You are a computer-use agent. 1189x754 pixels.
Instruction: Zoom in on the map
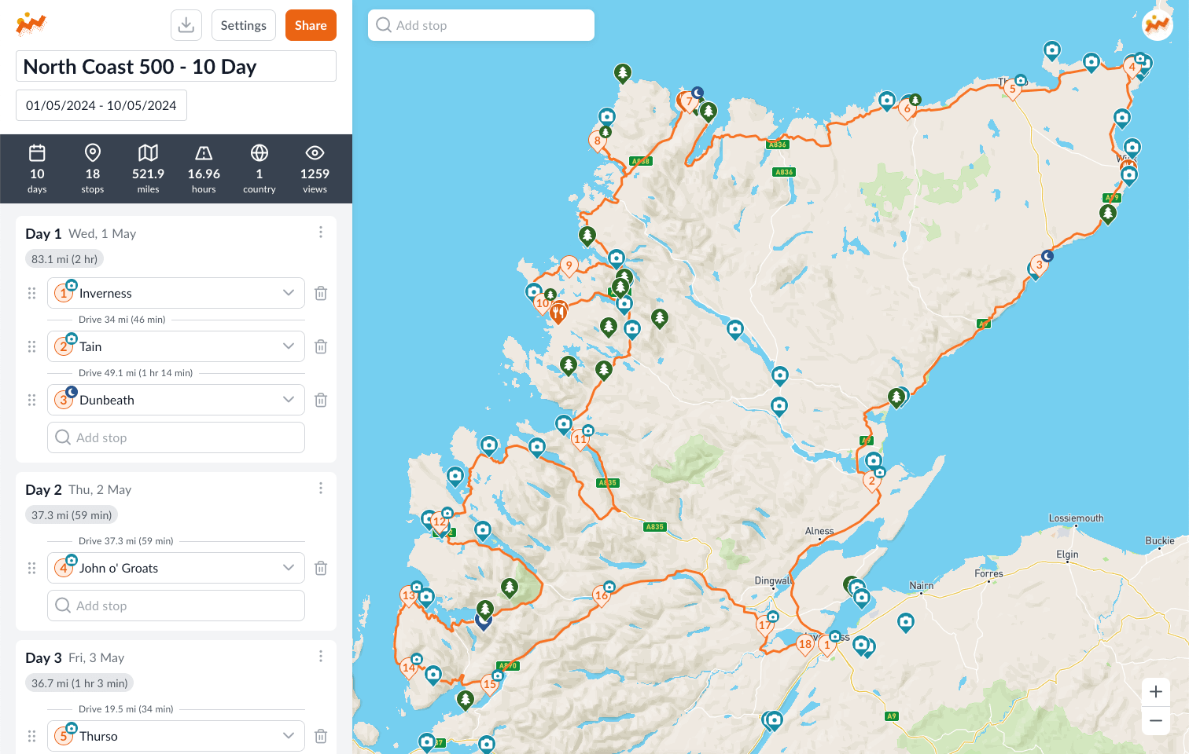click(x=1156, y=692)
